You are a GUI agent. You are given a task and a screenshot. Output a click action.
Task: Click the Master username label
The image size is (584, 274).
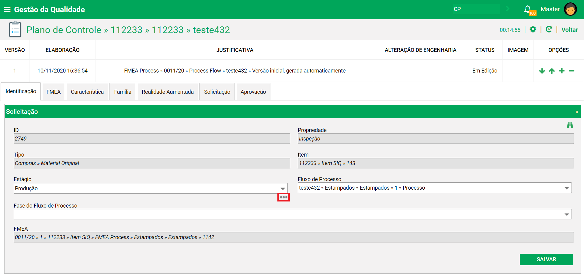coord(550,9)
